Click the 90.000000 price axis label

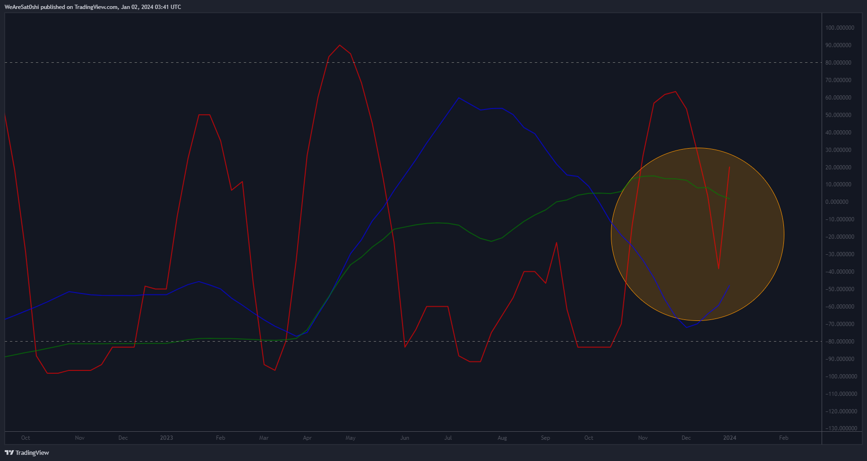[x=838, y=45]
